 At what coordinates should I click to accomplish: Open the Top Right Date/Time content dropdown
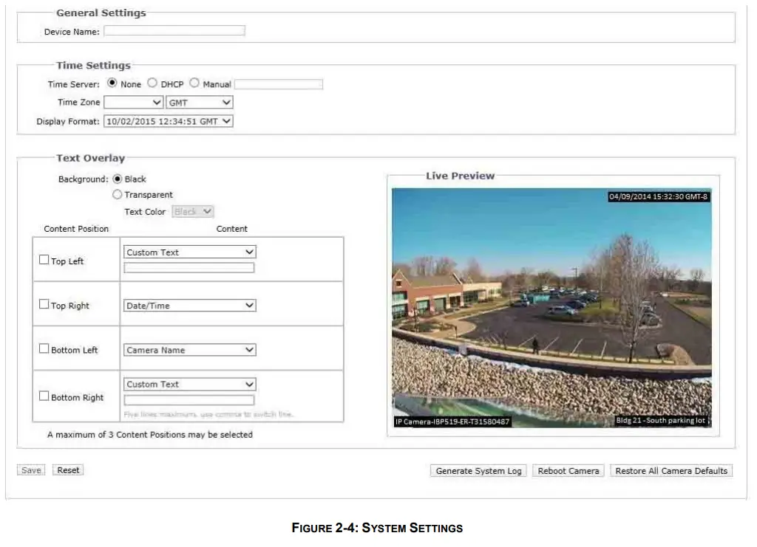click(189, 305)
